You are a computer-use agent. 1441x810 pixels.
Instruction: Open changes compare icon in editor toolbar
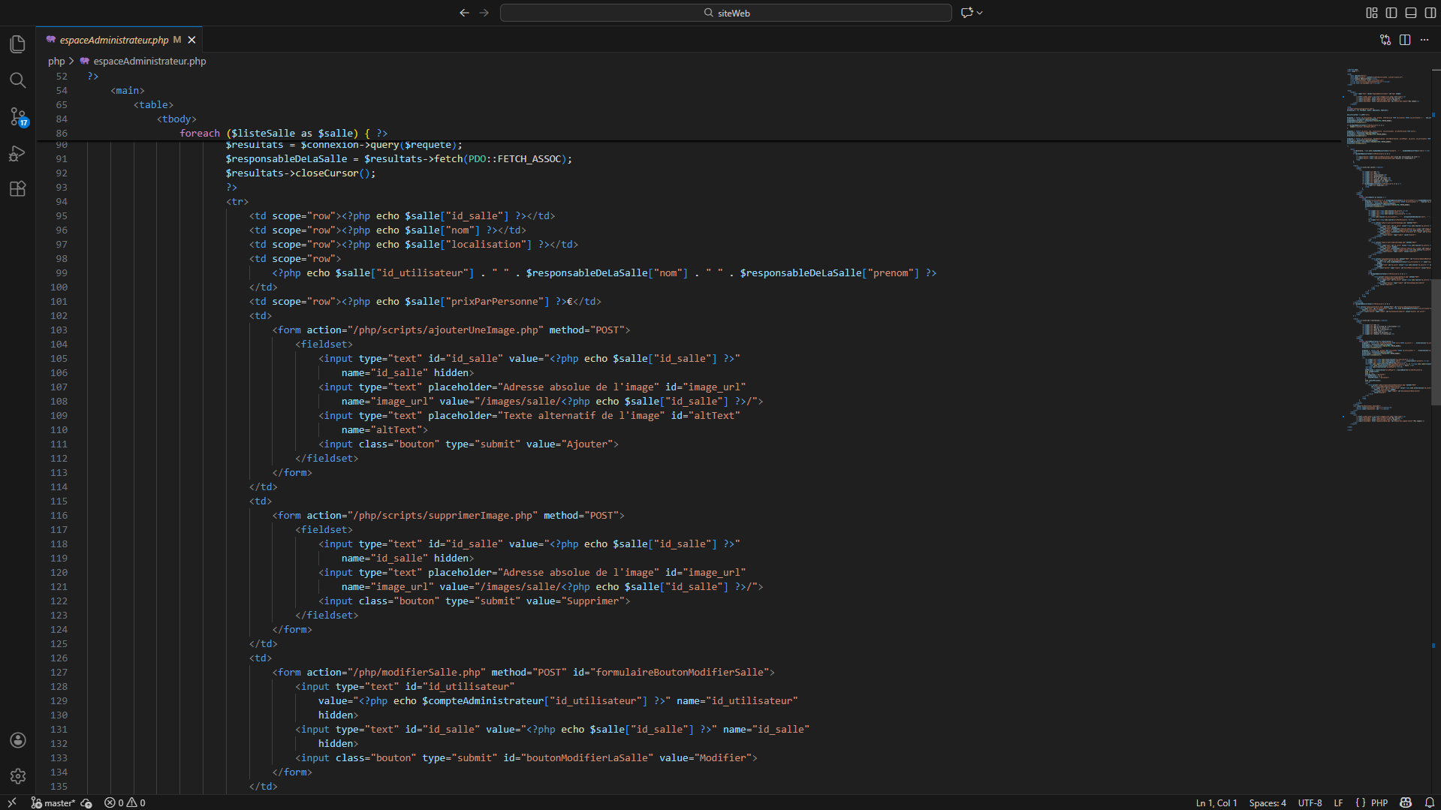[1385, 40]
